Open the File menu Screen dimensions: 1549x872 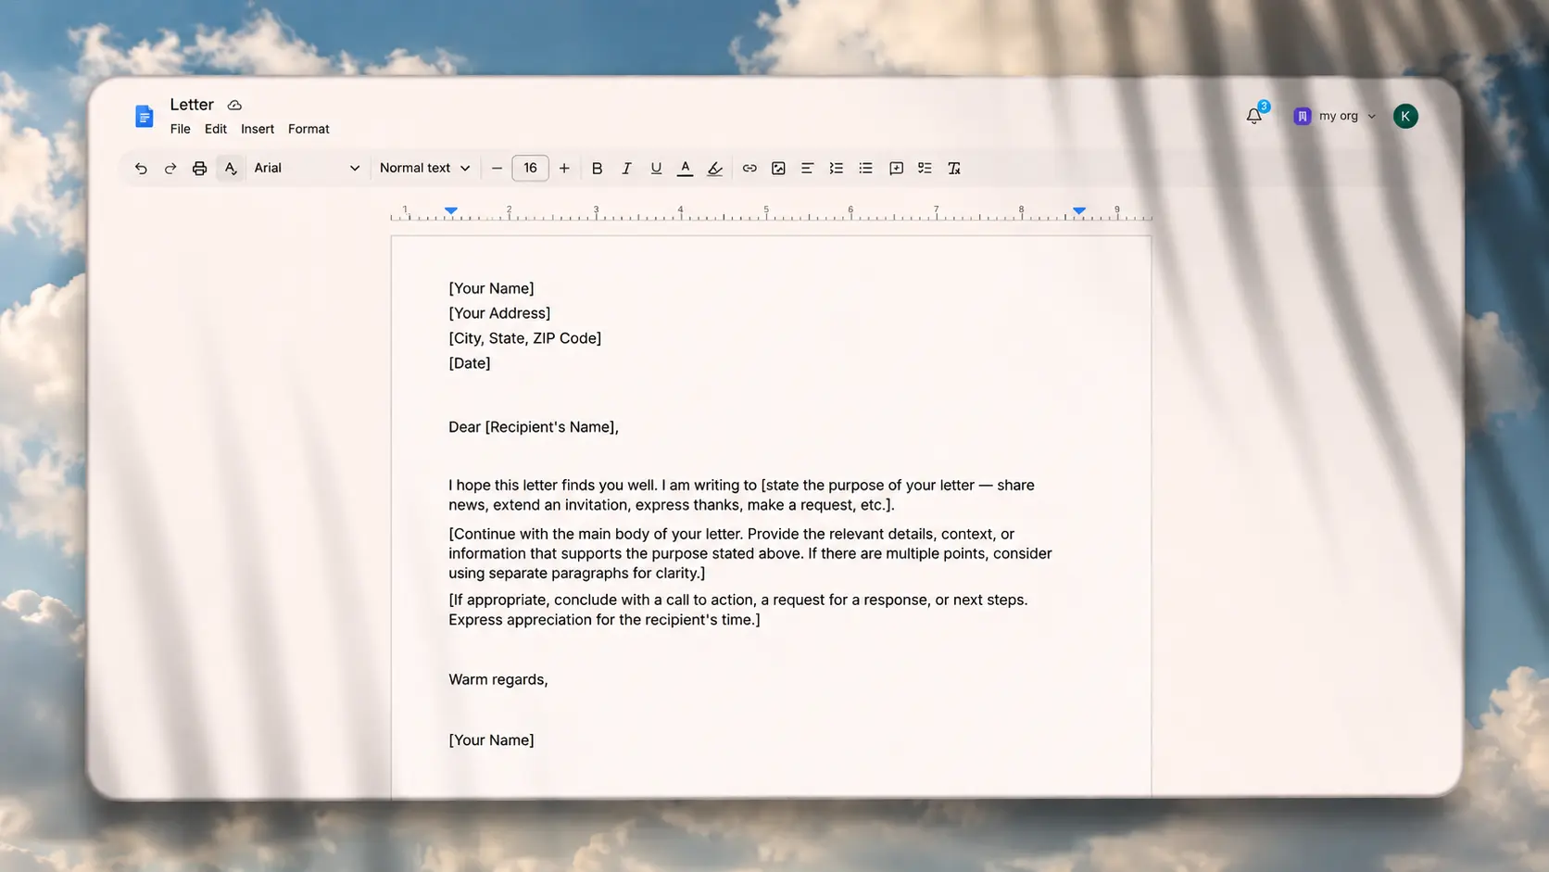181,129
